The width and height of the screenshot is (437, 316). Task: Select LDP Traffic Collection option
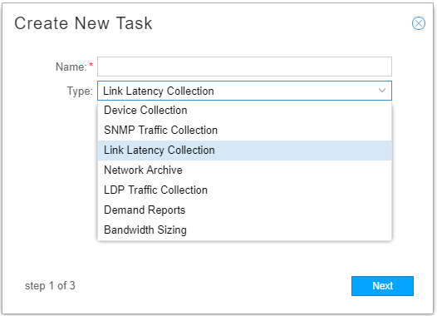[244, 190]
